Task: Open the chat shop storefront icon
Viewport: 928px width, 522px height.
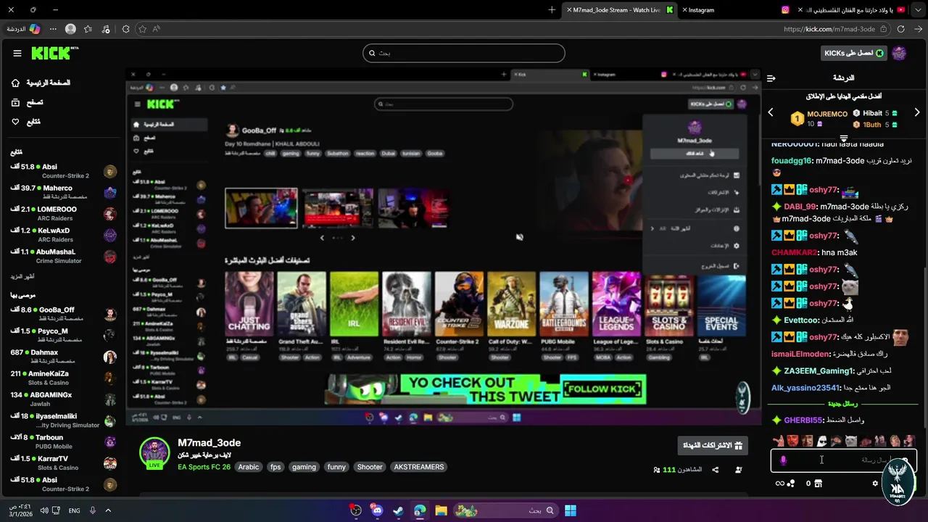Action: (x=819, y=484)
